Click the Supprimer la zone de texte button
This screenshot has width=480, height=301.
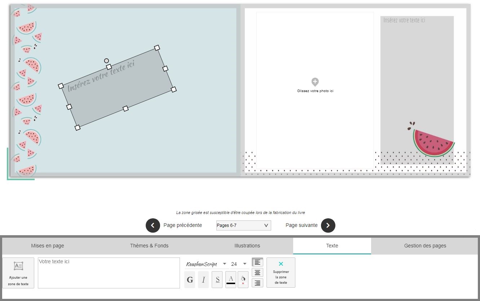click(281, 273)
